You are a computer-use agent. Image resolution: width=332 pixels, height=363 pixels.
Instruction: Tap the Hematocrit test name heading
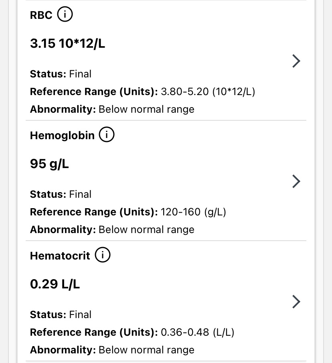click(60, 256)
